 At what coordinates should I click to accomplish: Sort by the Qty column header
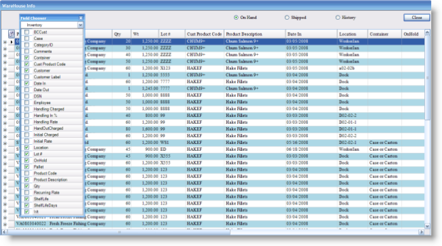click(x=122, y=34)
